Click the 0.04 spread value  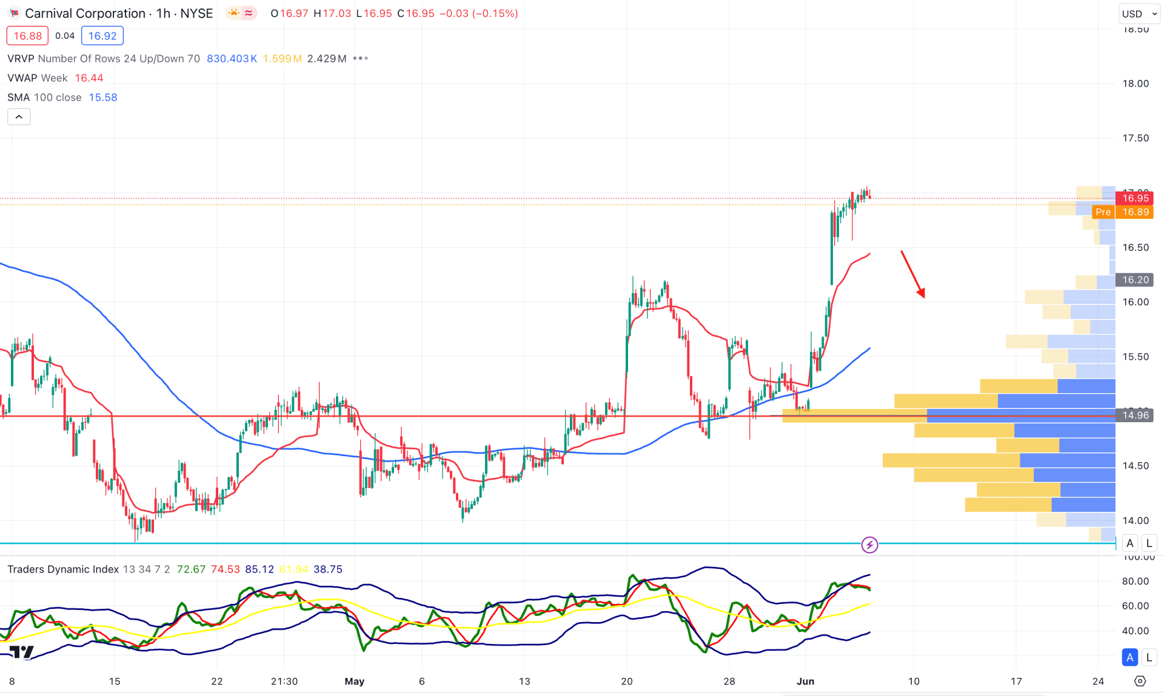point(65,36)
